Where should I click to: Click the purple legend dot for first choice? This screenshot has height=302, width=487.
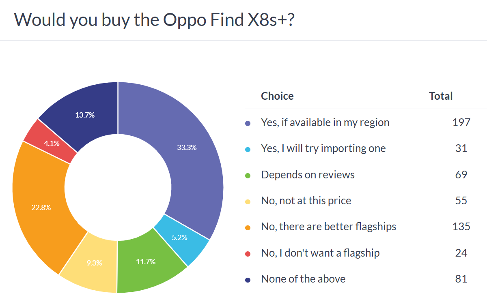(248, 123)
